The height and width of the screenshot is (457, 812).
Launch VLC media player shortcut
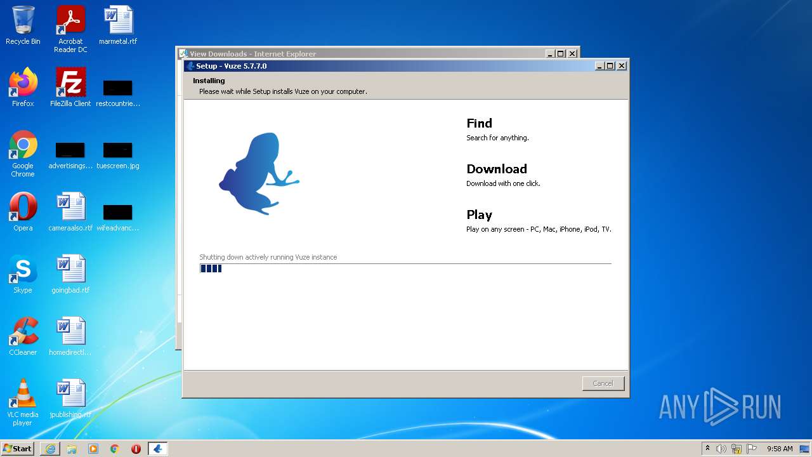coord(23,402)
